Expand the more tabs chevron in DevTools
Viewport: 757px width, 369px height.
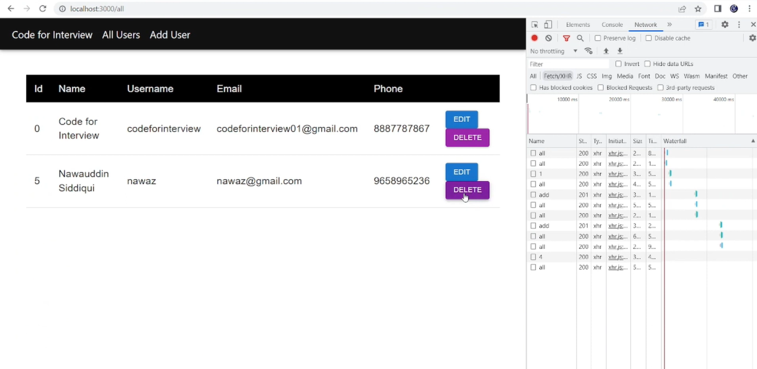[x=669, y=24]
